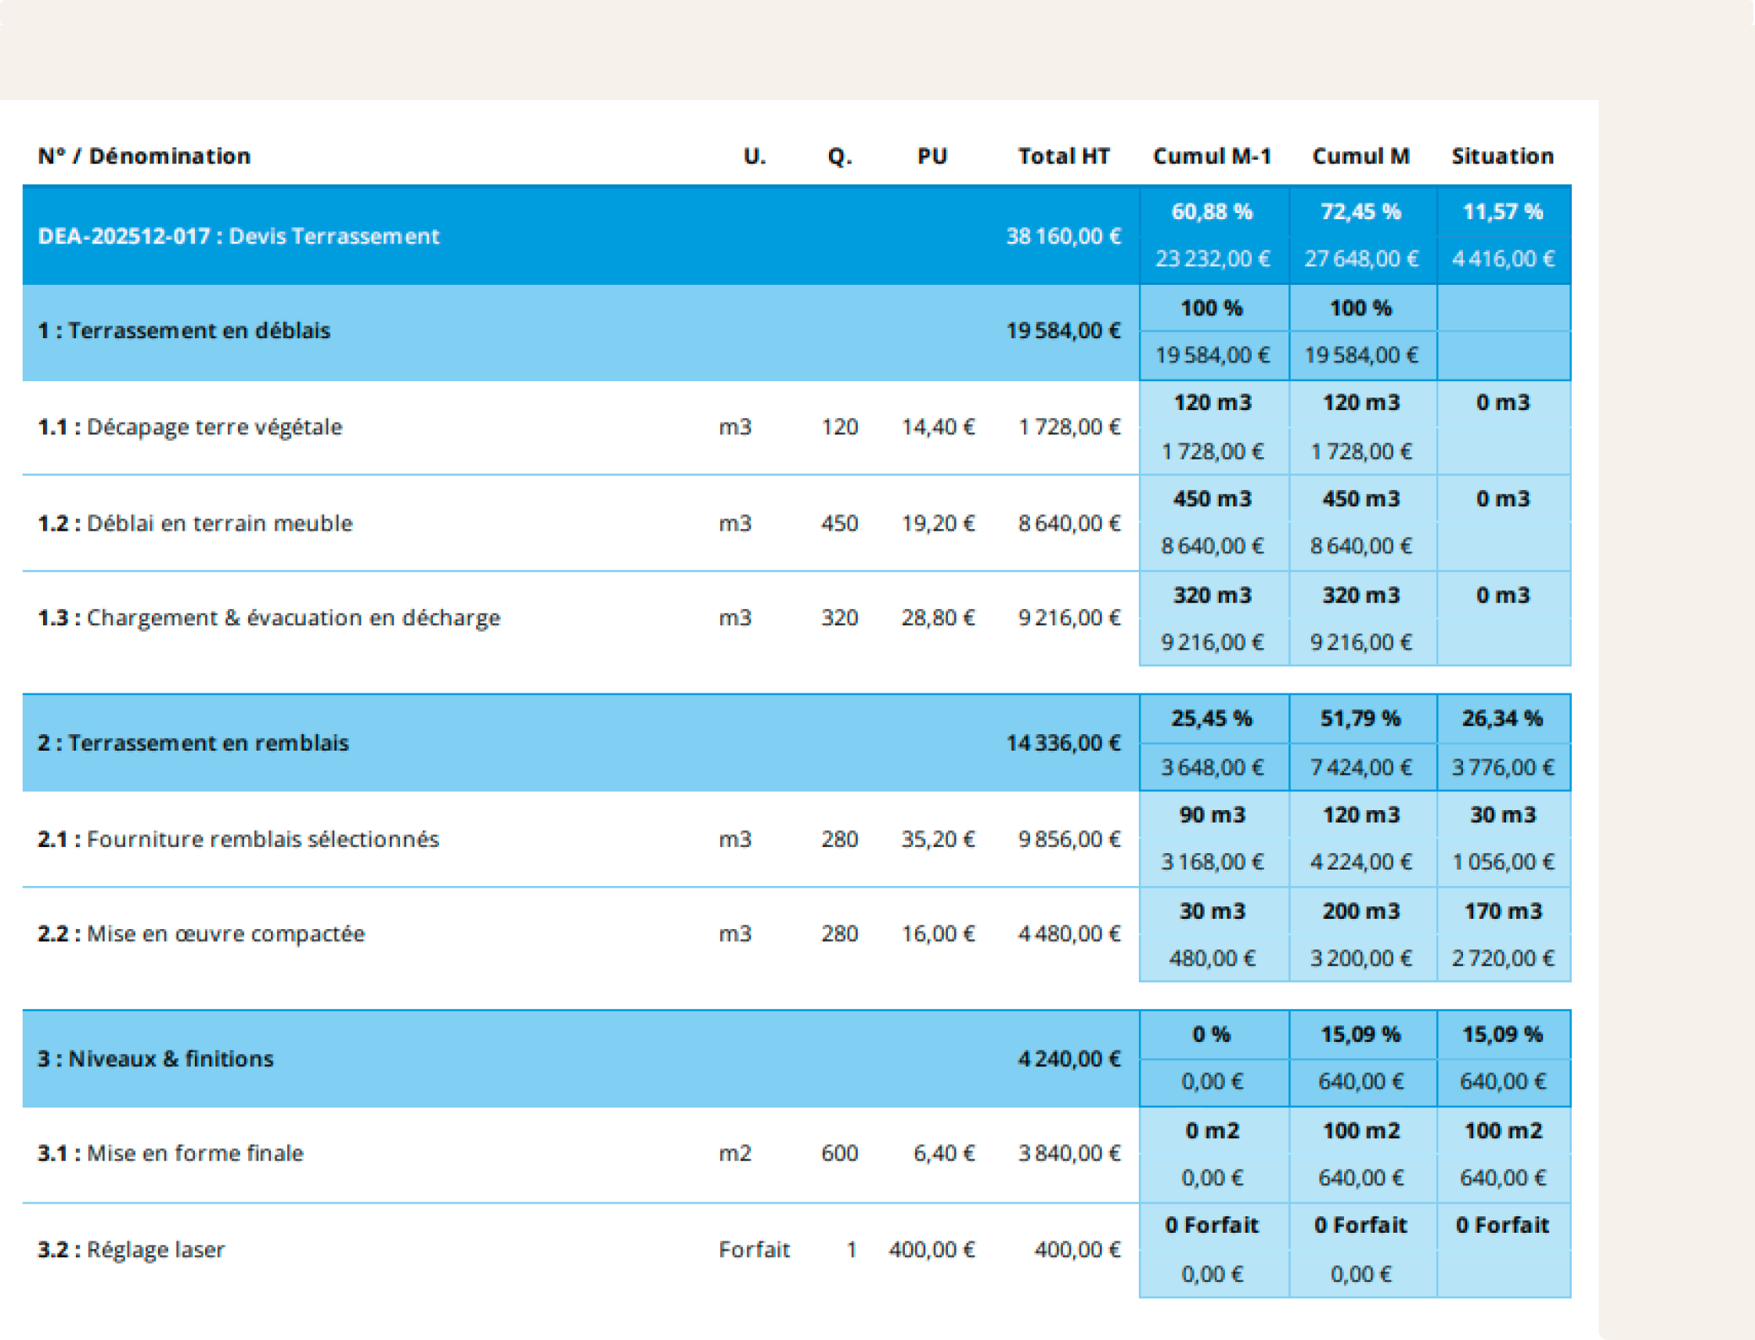Select section 1 Terrassement en déblais
The height and width of the screenshot is (1340, 1755).
click(x=184, y=331)
